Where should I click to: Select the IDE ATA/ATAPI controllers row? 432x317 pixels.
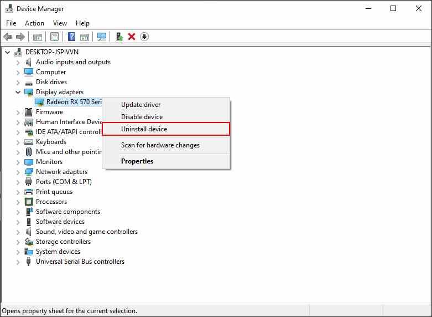point(69,132)
